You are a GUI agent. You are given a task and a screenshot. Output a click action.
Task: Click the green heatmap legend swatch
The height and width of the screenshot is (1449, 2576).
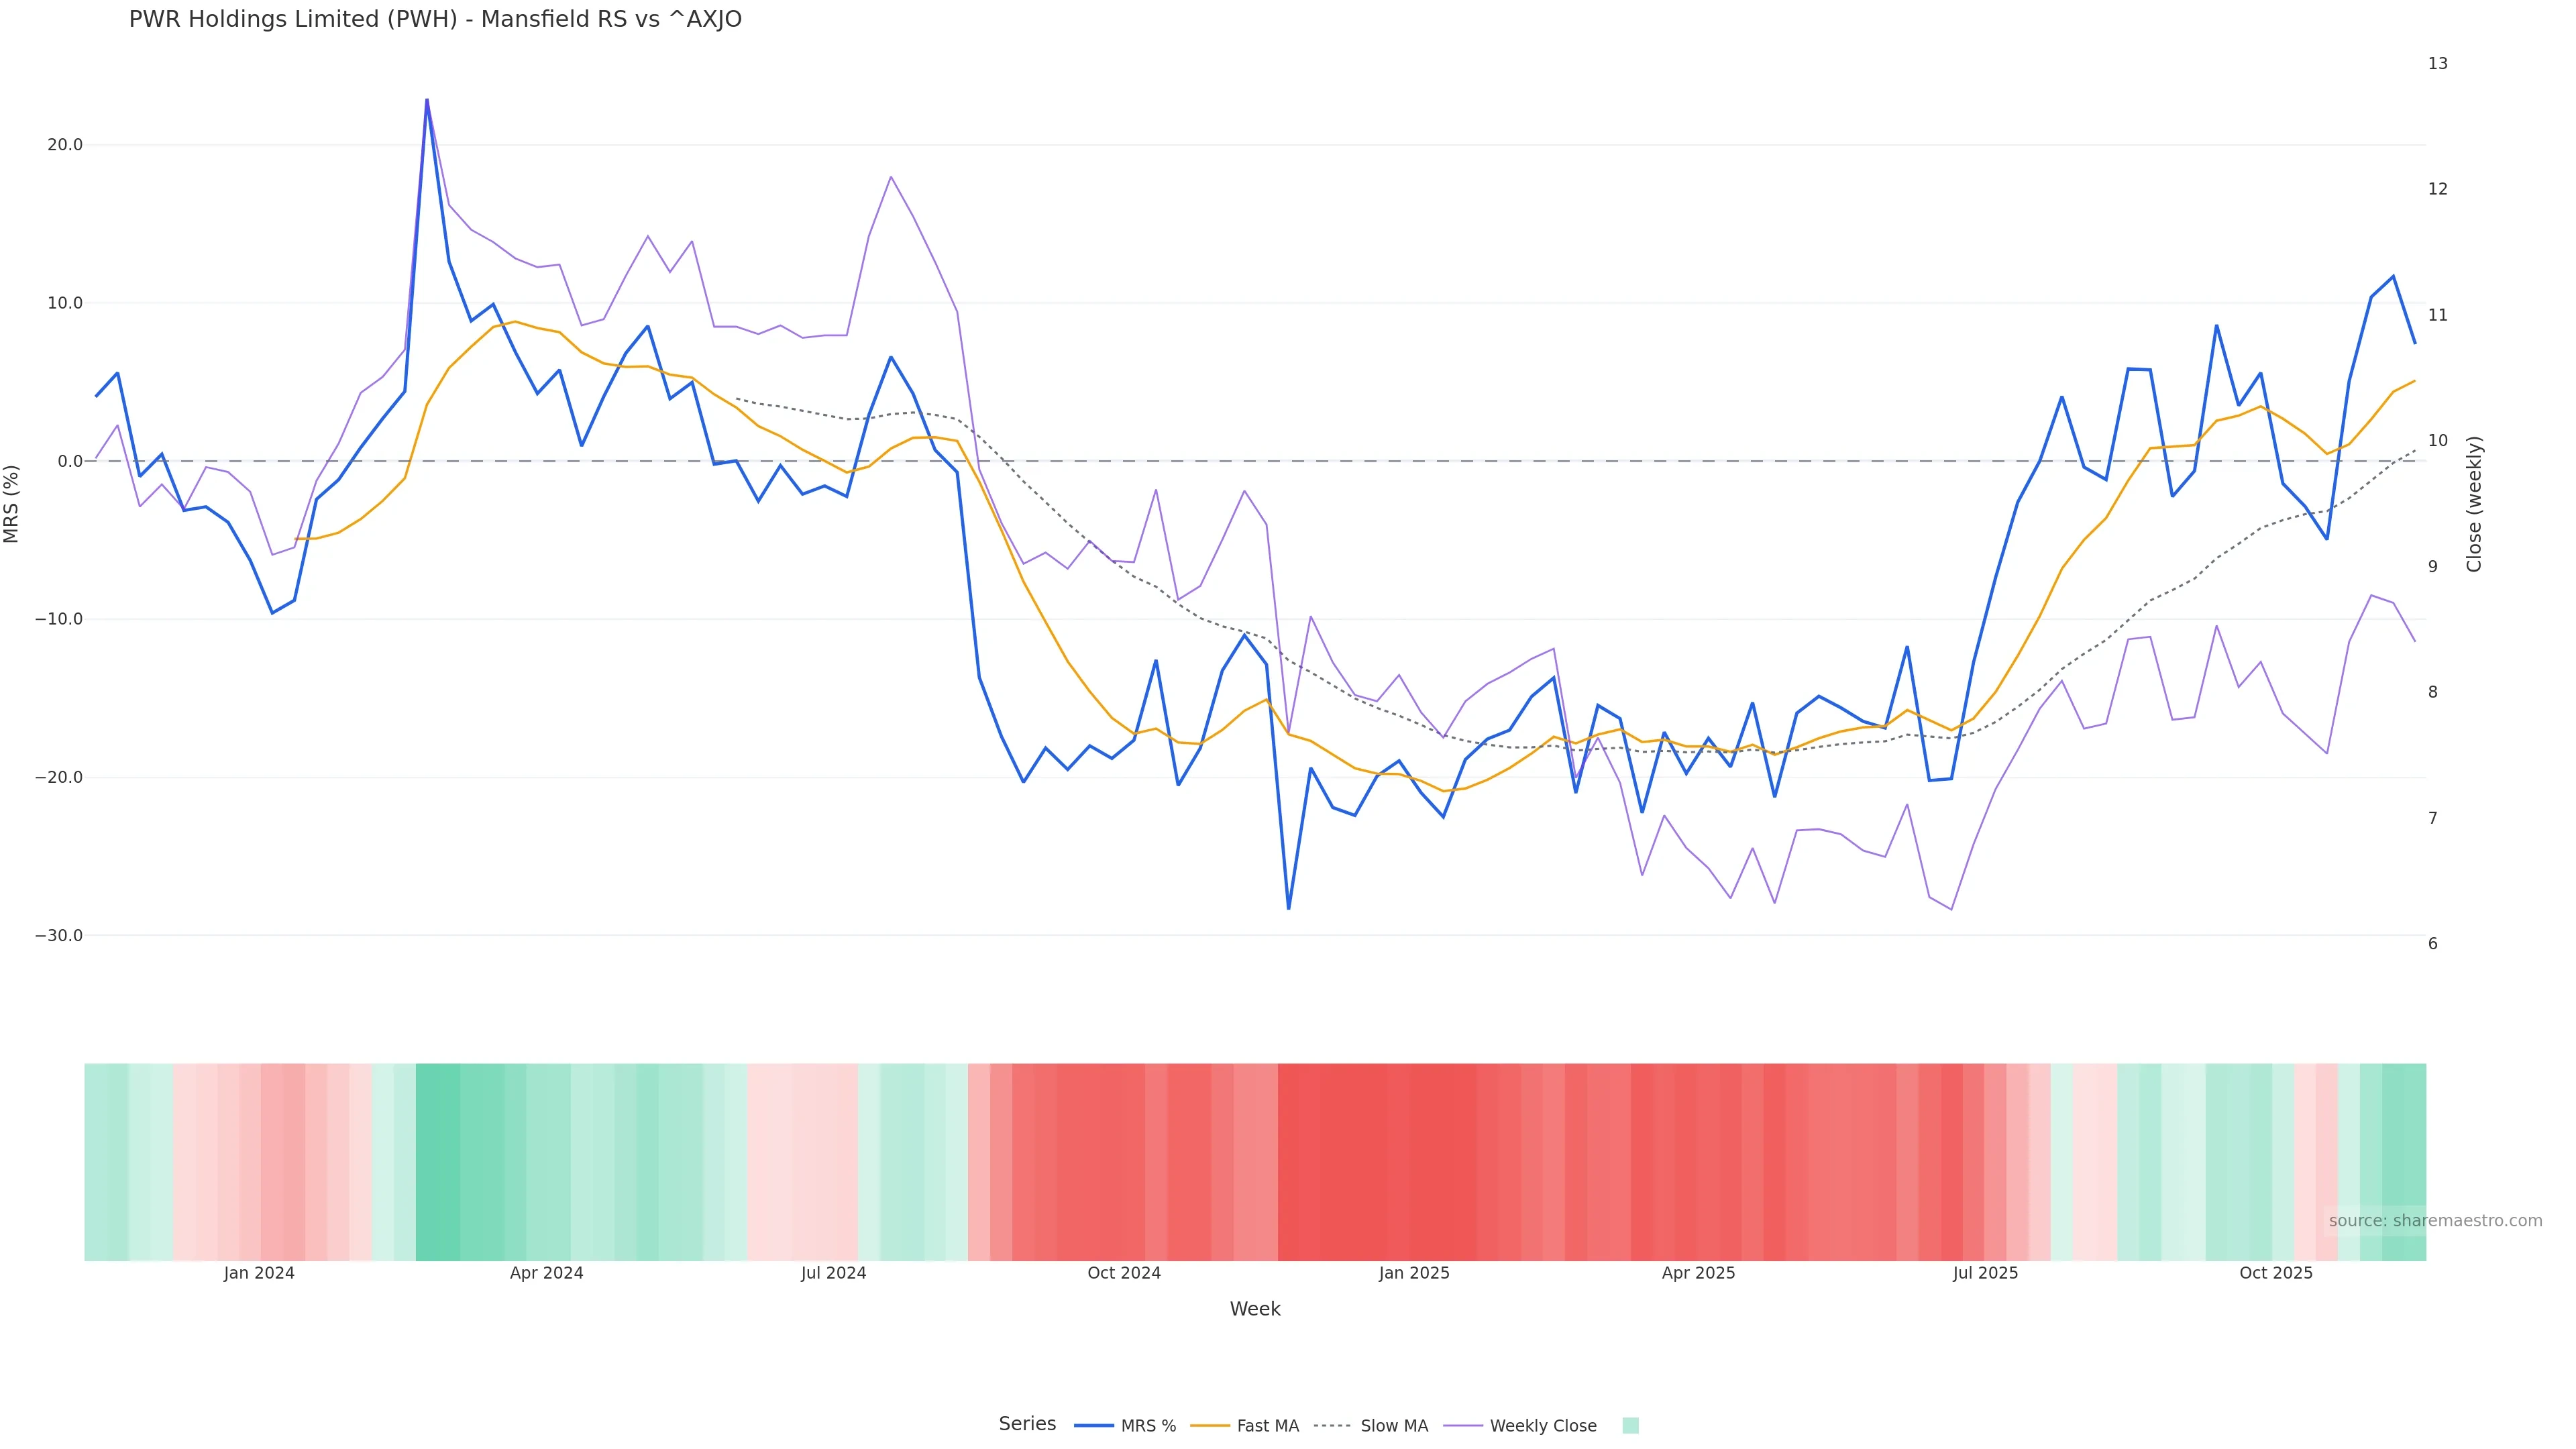pos(1630,1426)
